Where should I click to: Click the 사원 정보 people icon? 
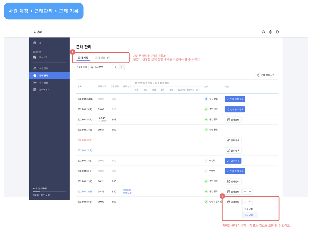tap(35, 68)
